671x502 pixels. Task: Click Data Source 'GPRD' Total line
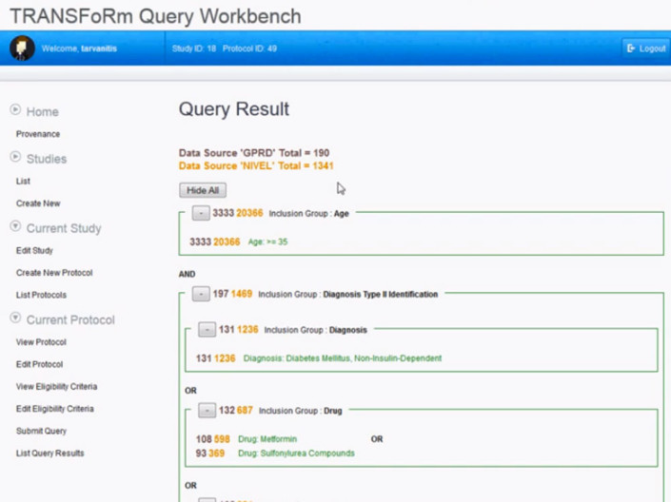[254, 153]
